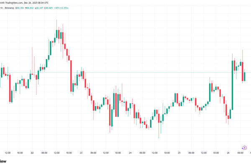This screenshot has width=251, height=167.
Task: Click the 26 date label on the time axis
Action: (228, 153)
